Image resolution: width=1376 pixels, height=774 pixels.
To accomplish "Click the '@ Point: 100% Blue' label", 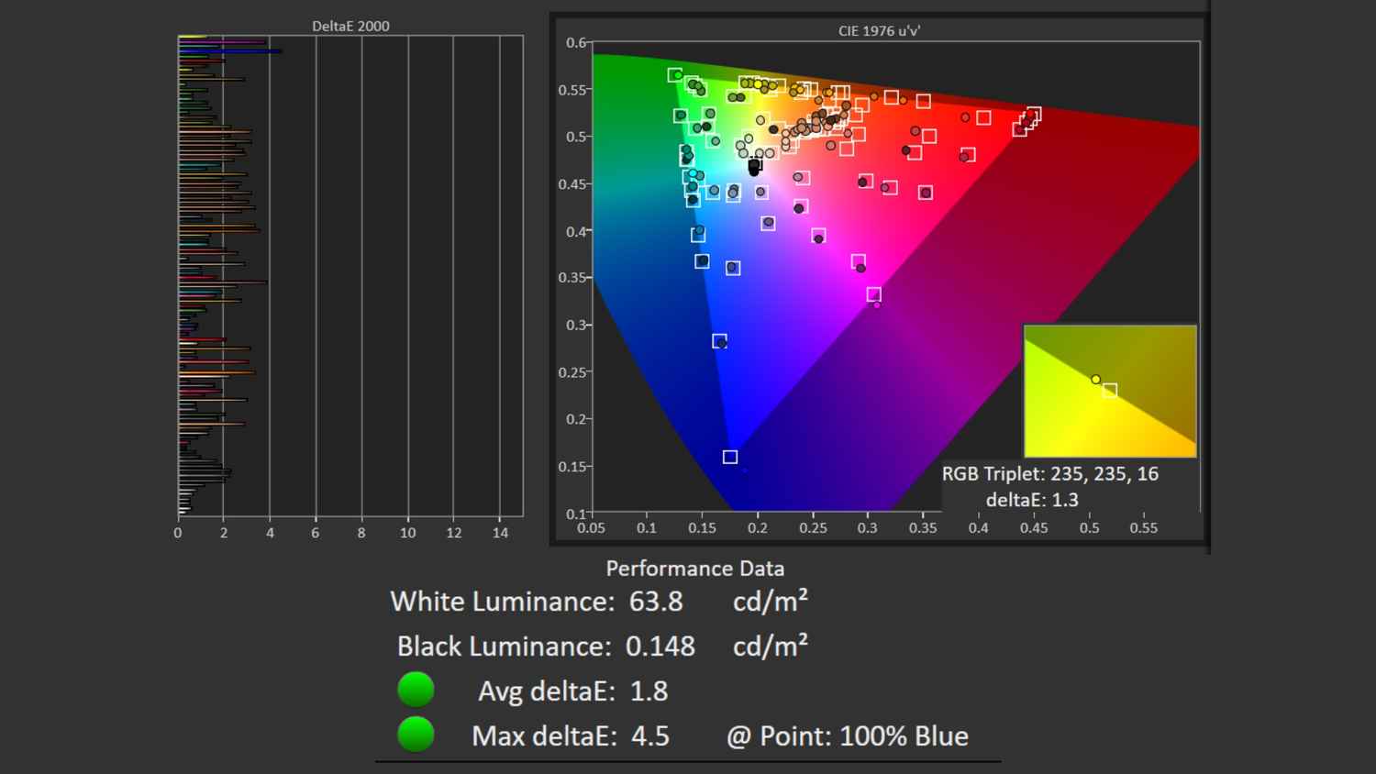I will [x=847, y=735].
